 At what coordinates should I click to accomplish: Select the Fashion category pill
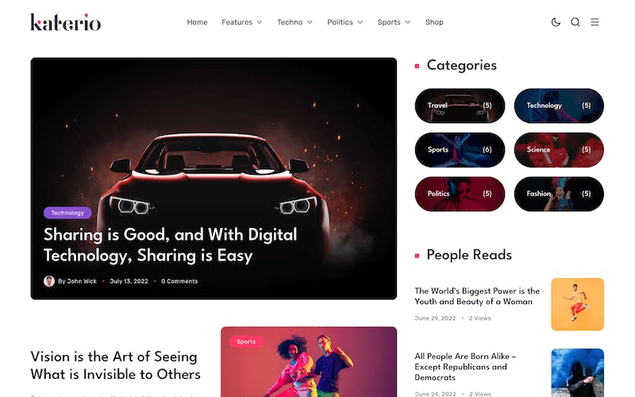coord(559,194)
